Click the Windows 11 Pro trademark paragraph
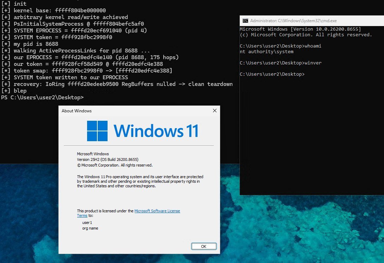Viewport: 384px width, 263px height. click(140, 181)
